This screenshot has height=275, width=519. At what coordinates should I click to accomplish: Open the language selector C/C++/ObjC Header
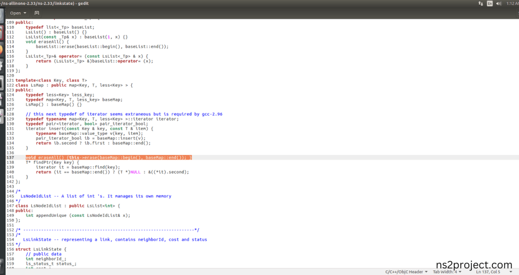[x=406, y=271]
